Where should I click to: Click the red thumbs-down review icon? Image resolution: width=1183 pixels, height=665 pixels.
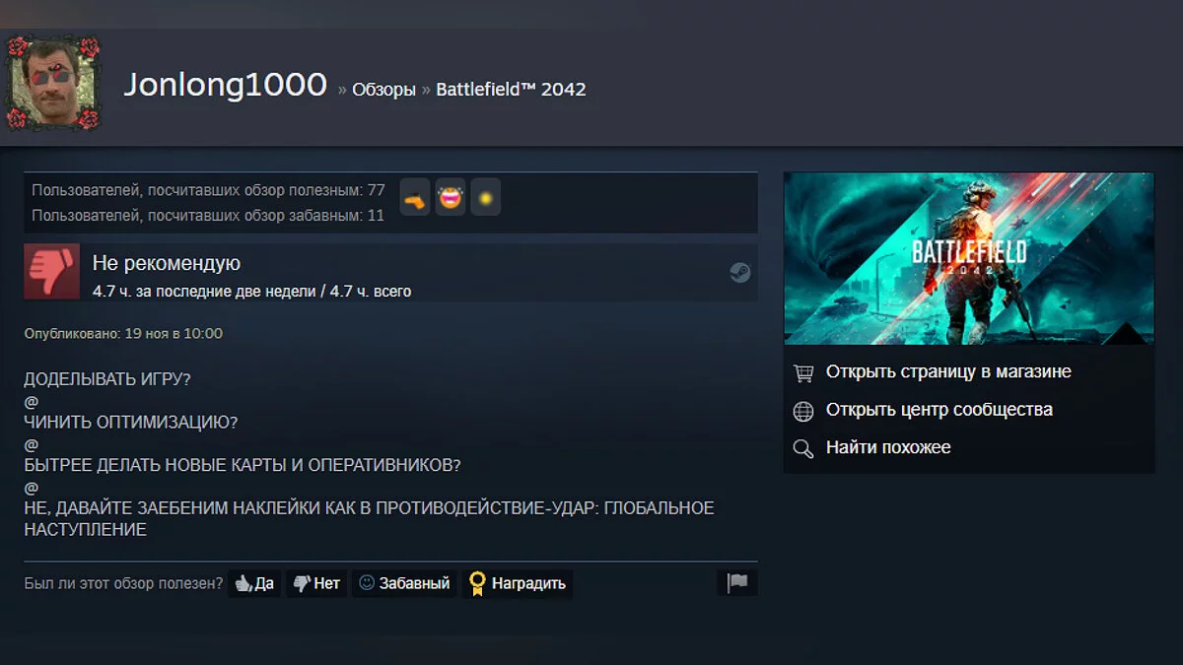pos(51,272)
